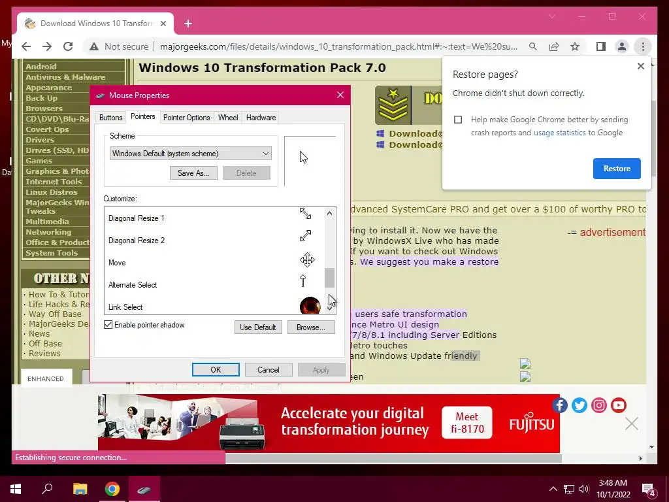
Task: Open the taskbar clock showing 3:48 AM
Action: point(613,489)
